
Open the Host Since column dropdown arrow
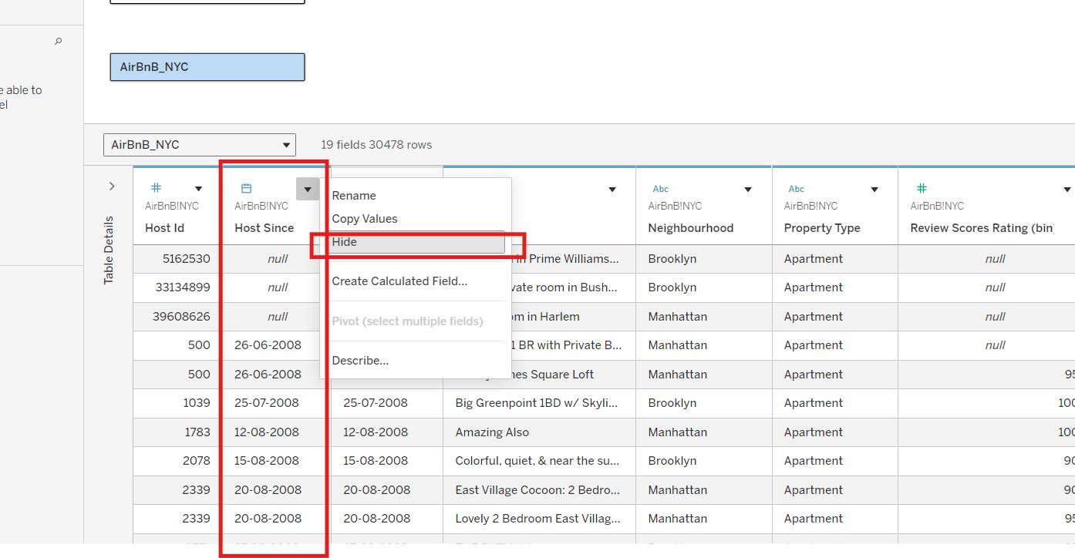point(308,189)
